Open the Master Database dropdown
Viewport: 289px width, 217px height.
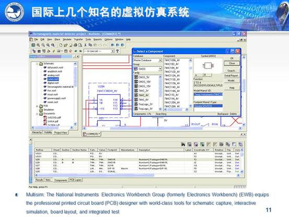(x=160, y=60)
